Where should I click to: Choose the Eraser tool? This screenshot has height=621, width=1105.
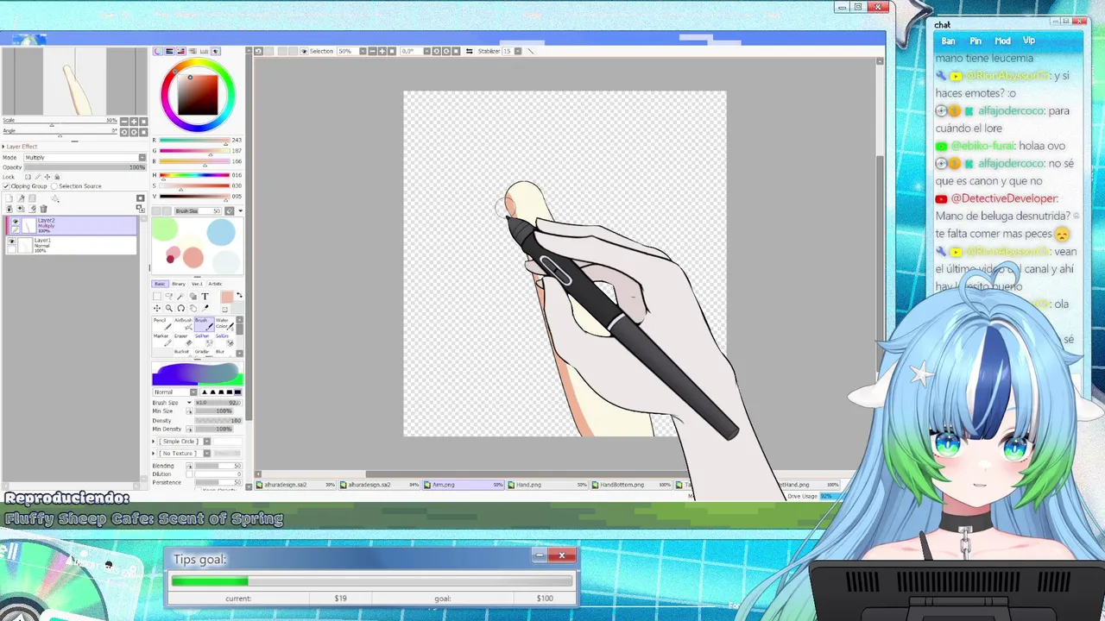[183, 340]
